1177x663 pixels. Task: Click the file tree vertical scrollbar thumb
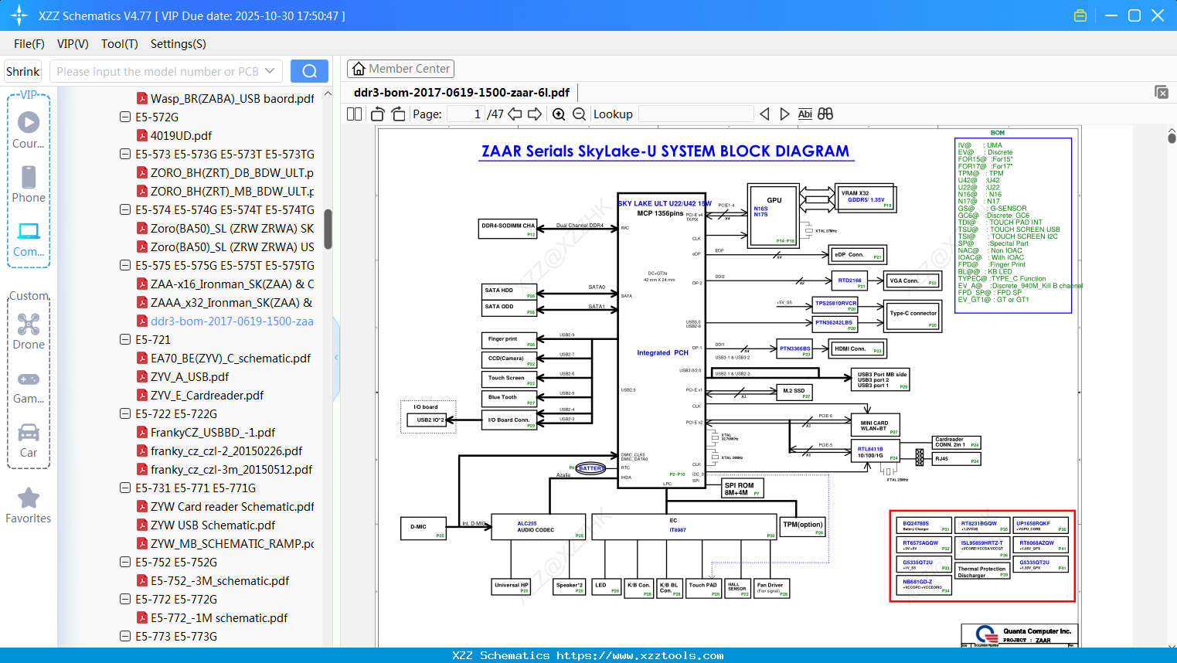tap(328, 229)
